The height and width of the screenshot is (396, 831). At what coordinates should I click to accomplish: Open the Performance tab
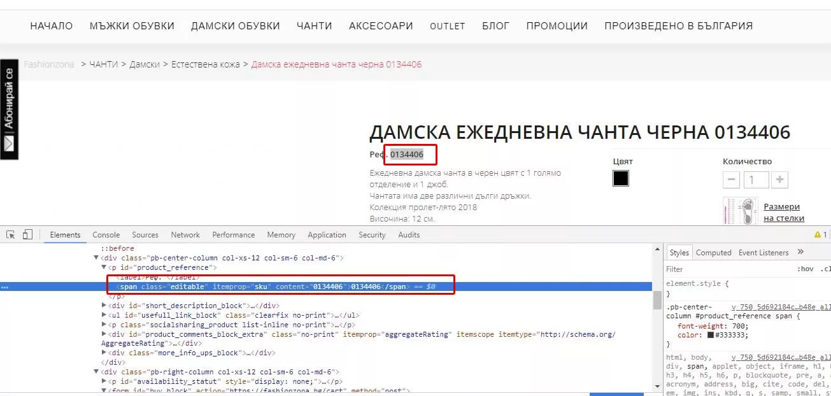[234, 235]
